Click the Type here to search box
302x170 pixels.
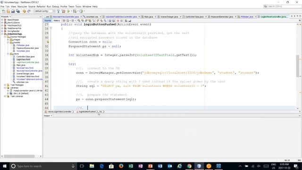tap(43, 166)
